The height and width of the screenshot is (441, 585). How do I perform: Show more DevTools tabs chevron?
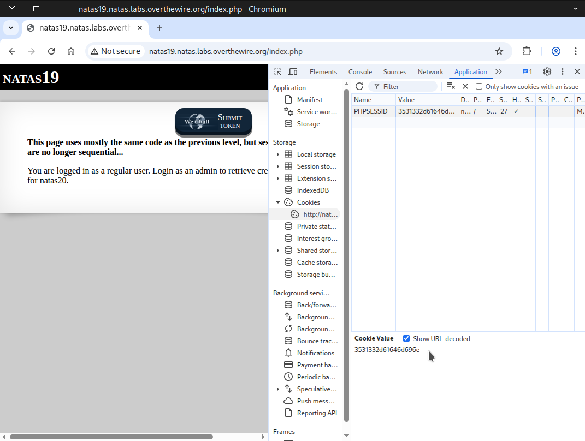[498, 71]
